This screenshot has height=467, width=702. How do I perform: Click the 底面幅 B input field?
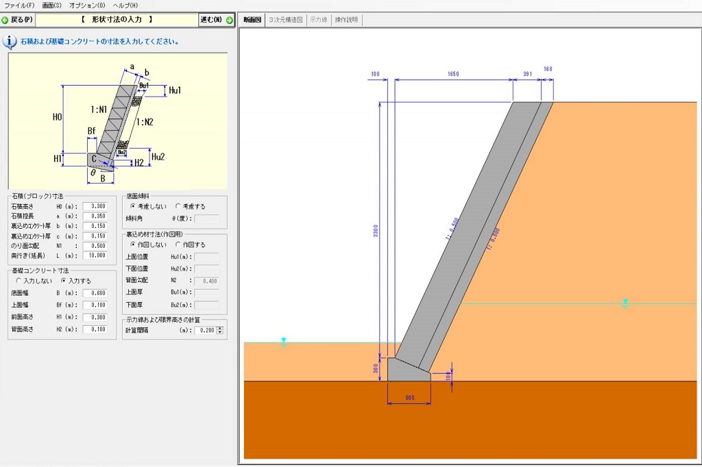(95, 293)
